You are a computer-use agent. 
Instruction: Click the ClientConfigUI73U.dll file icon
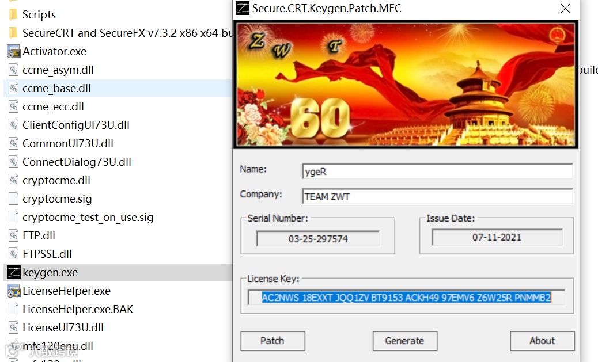(13, 125)
